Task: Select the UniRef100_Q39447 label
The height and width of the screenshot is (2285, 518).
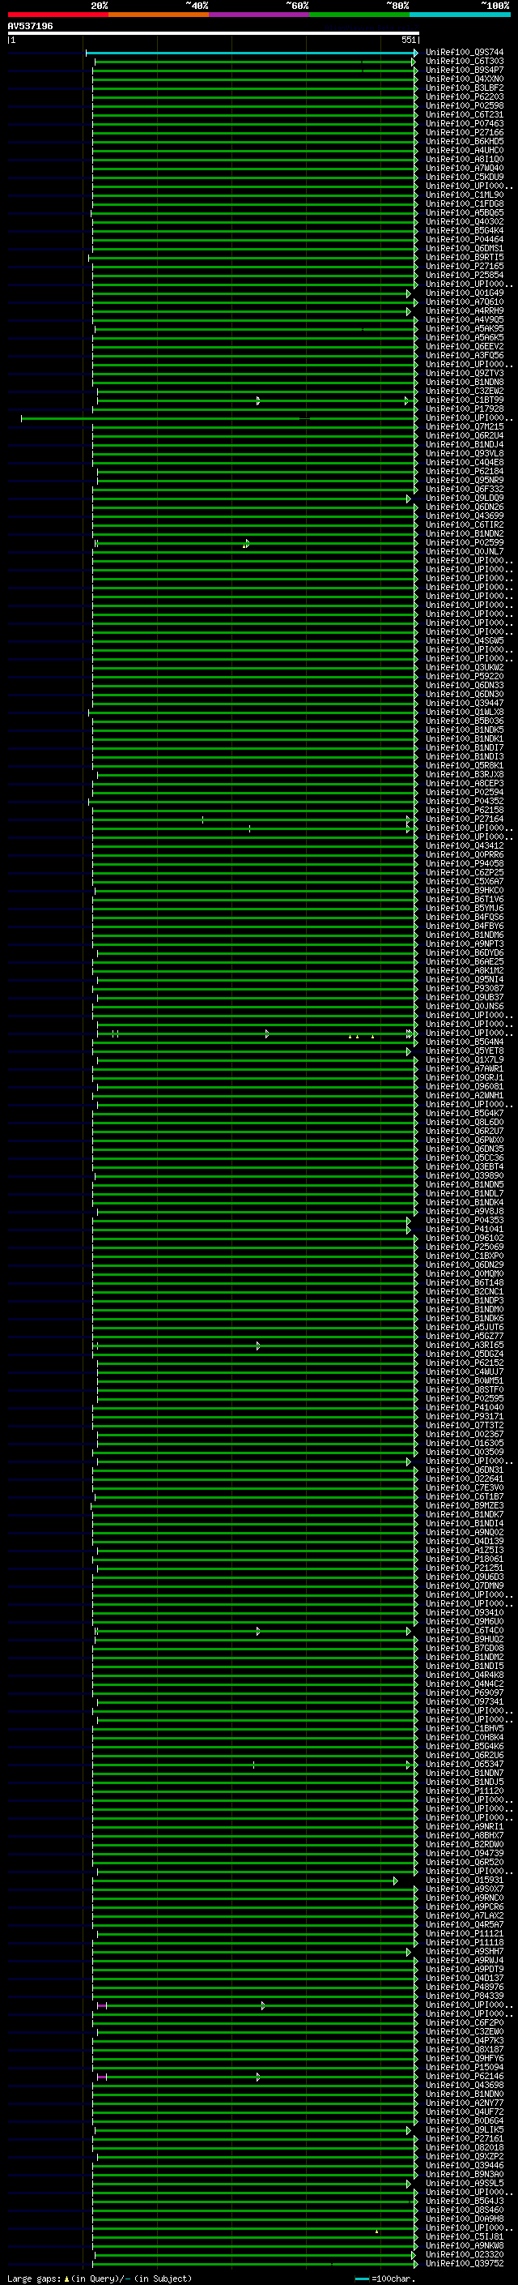Action: click(464, 704)
